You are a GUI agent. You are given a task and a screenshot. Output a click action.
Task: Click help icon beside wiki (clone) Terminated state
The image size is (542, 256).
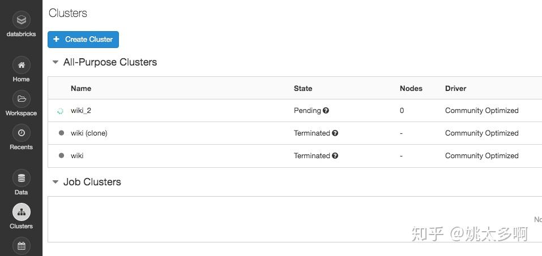[x=335, y=133]
